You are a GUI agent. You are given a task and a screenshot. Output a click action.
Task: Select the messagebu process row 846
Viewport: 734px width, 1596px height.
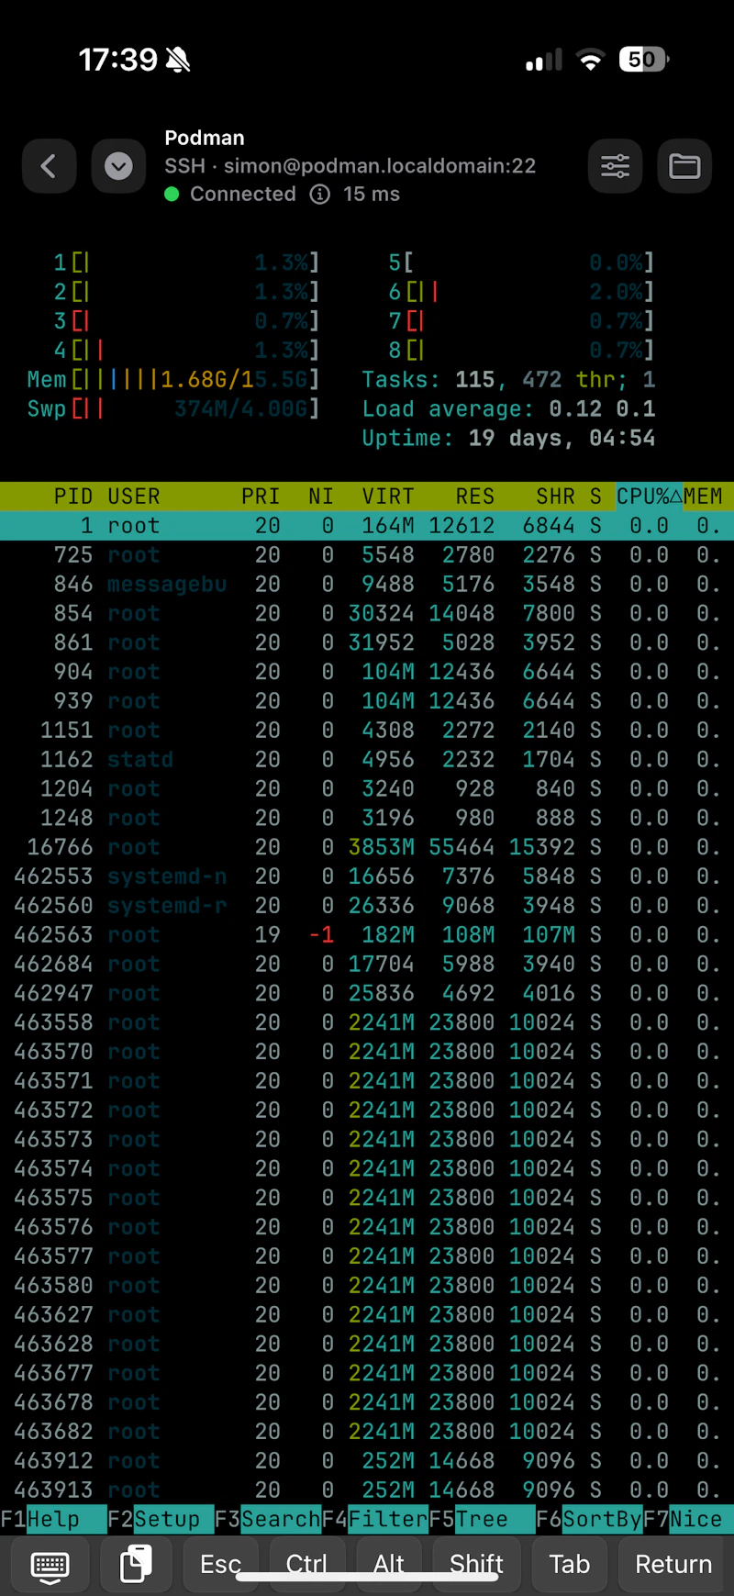tap(367, 585)
